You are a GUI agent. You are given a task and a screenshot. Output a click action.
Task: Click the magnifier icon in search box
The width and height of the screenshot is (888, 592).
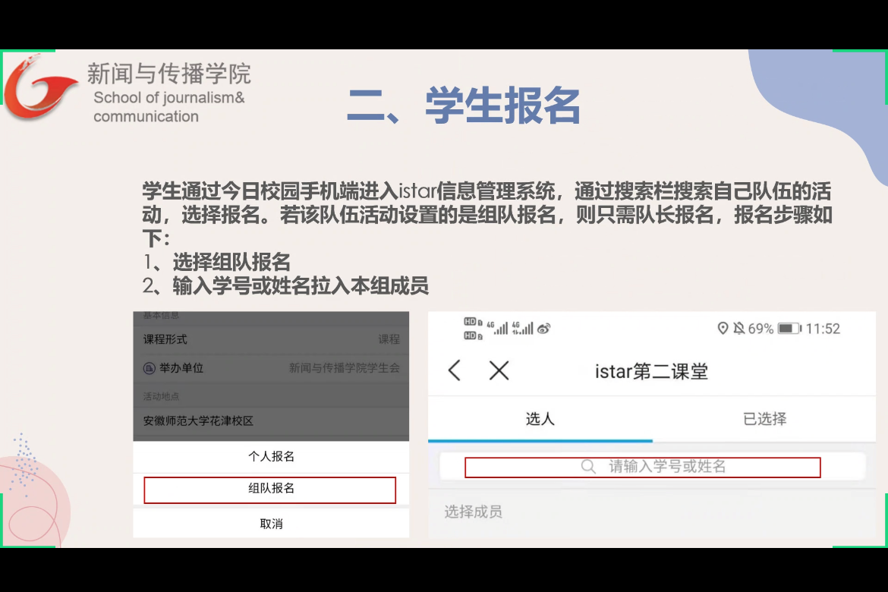point(588,467)
